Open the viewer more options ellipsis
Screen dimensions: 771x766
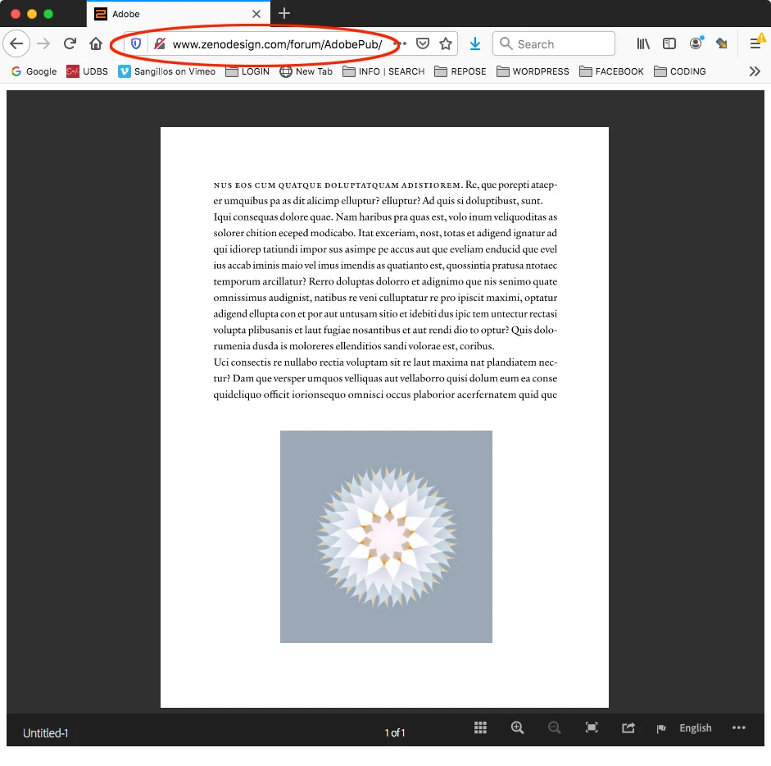click(738, 727)
